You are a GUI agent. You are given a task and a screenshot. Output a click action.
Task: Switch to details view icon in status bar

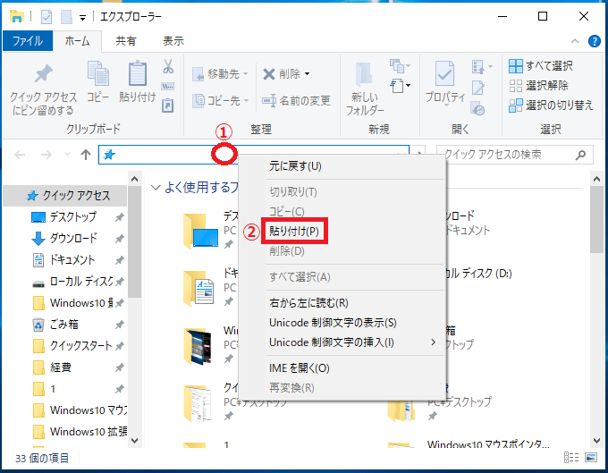571,458
